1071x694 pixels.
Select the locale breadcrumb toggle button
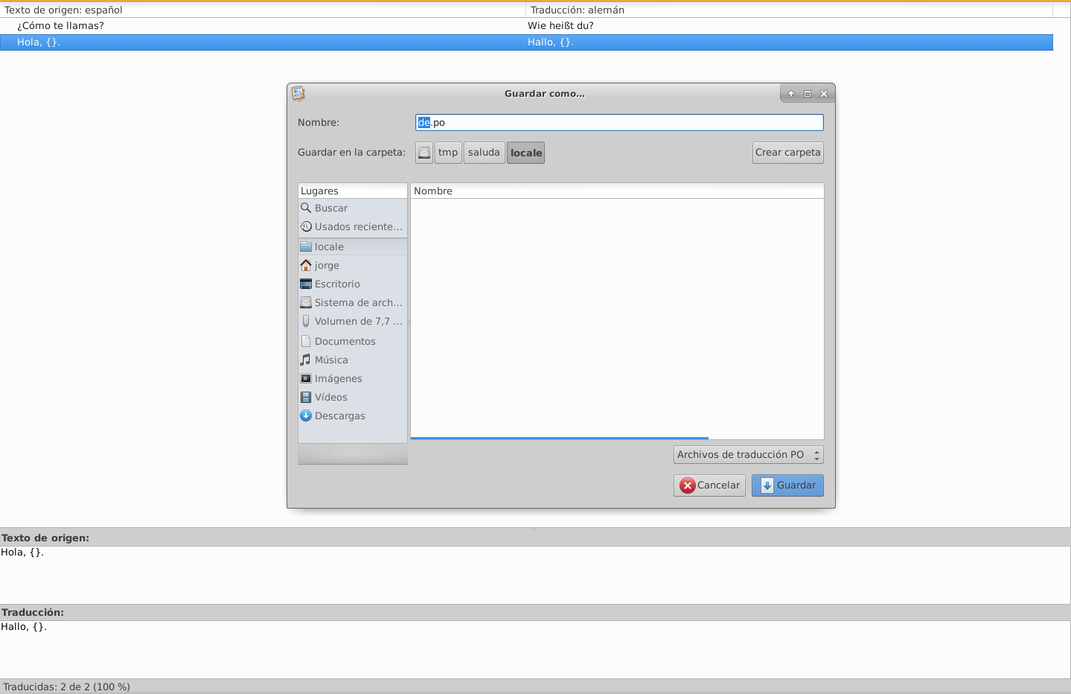pyautogui.click(x=526, y=153)
